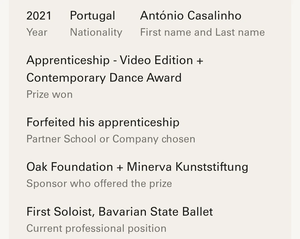300x239 pixels.
Task: Click the Portugal nationality value
Action: coord(92,16)
